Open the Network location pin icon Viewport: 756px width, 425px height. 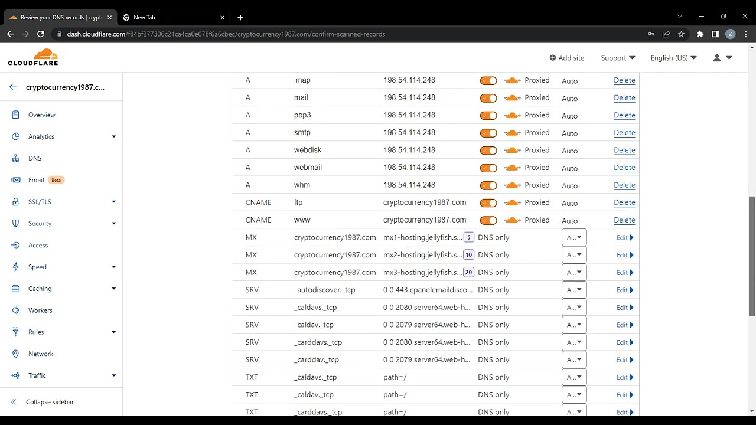pos(16,354)
